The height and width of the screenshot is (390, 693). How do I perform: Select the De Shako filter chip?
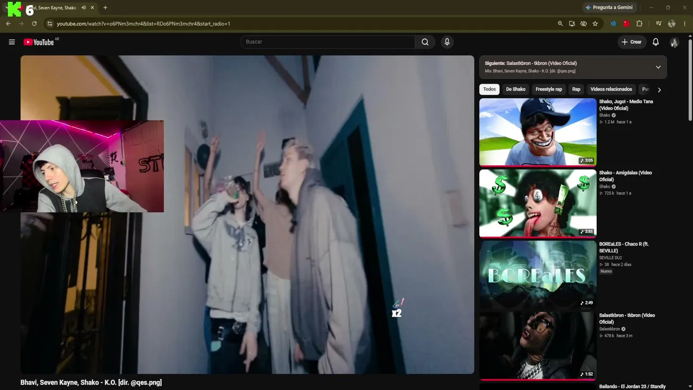515,89
